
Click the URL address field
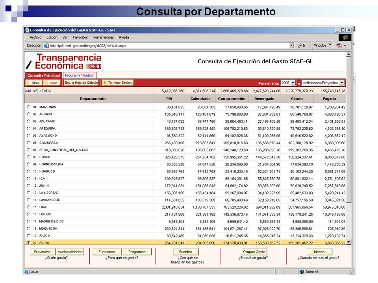click(x=169, y=46)
